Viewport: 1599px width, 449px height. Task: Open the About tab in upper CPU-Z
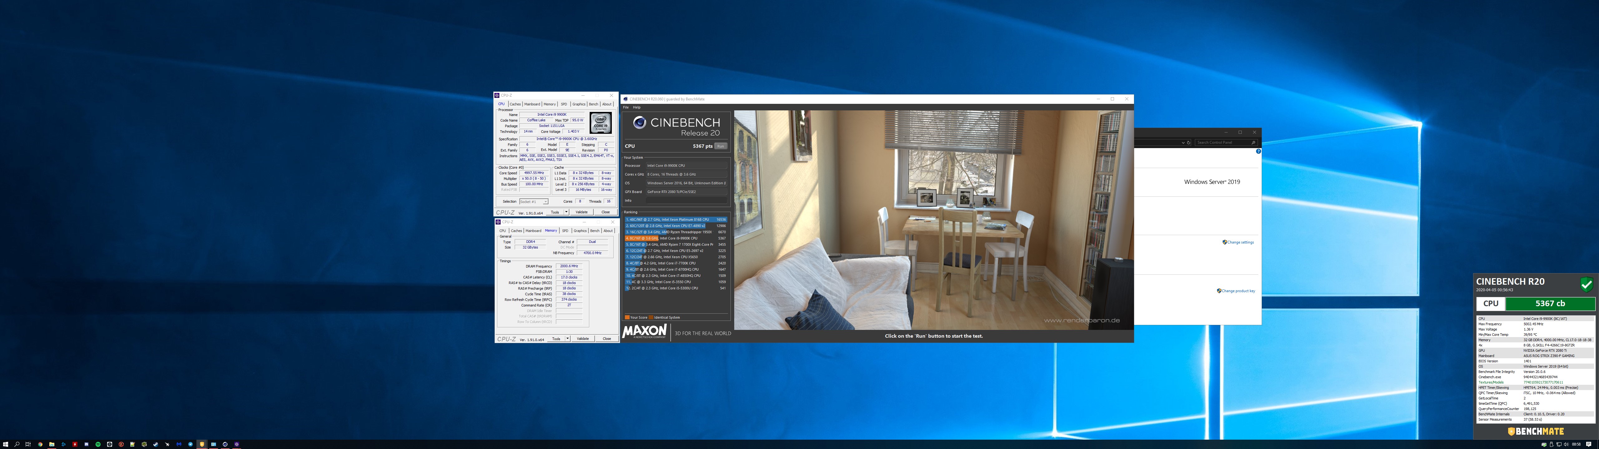tap(607, 104)
